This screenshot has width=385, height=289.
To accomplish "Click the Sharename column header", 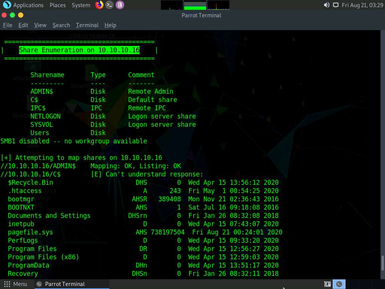I will coord(47,75).
